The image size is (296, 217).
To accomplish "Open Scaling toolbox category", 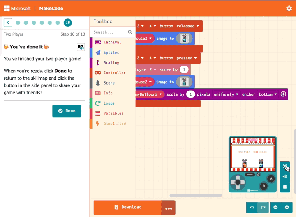I will (113, 62).
